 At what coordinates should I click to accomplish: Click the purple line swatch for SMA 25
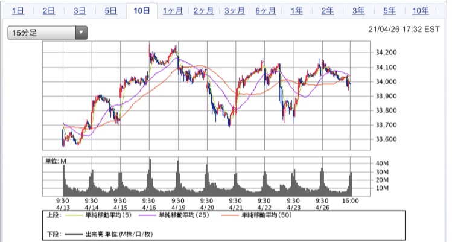pyautogui.click(x=148, y=215)
